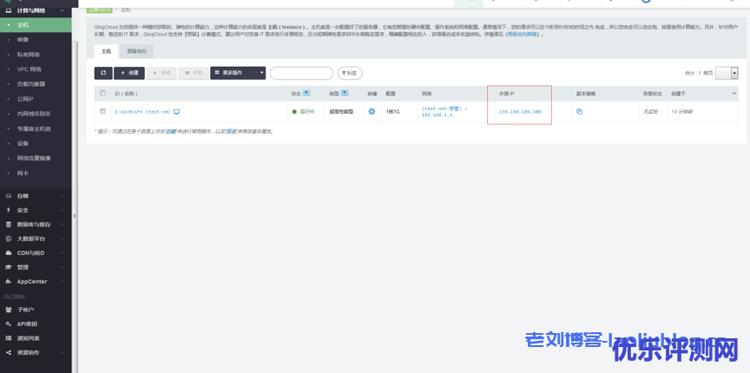Select 专属宿主机组 in the sidebar
This screenshot has height=373, width=750.
click(36, 128)
